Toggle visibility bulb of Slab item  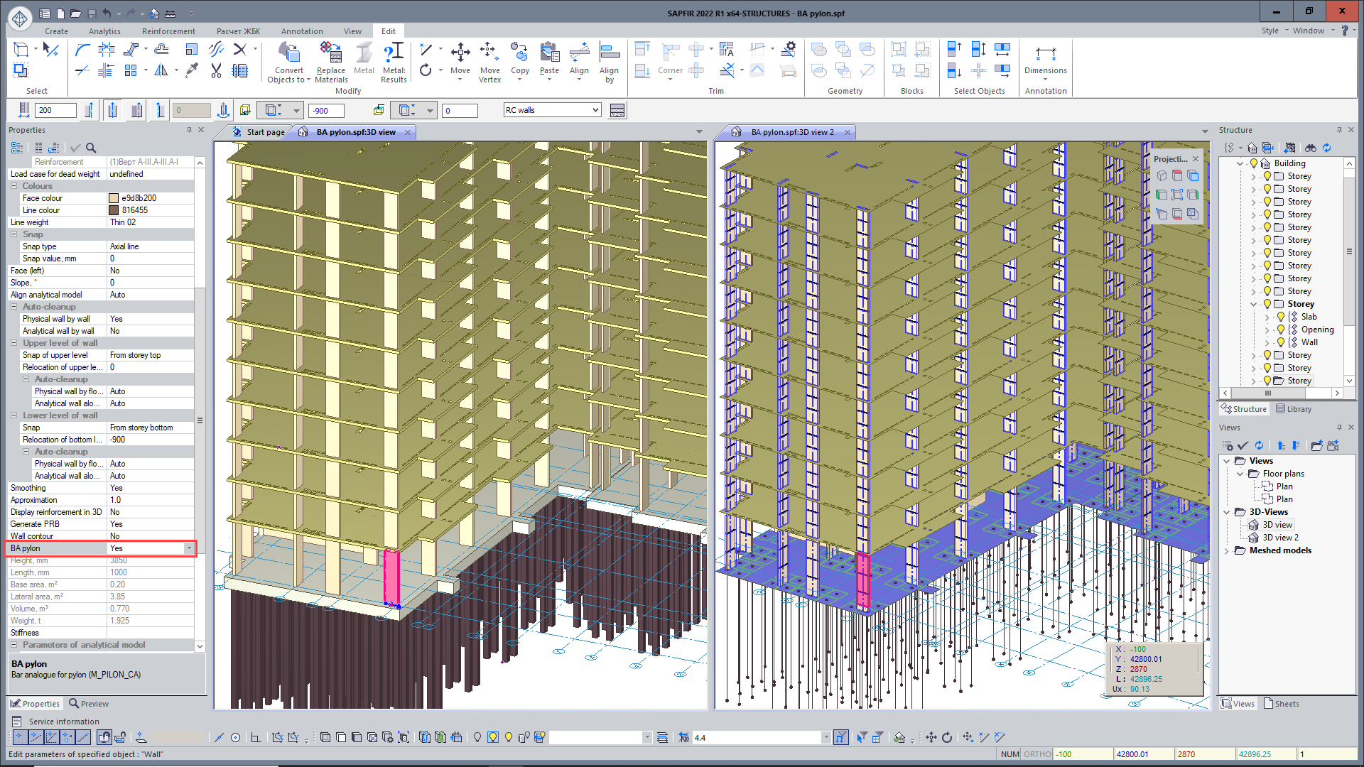1281,317
